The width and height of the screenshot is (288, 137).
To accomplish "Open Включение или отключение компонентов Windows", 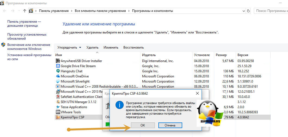I will click(28, 47).
